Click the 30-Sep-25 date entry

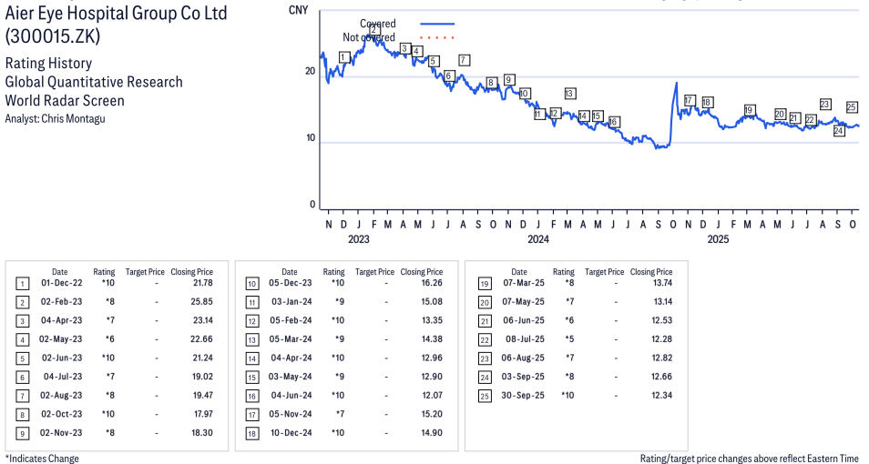[524, 395]
